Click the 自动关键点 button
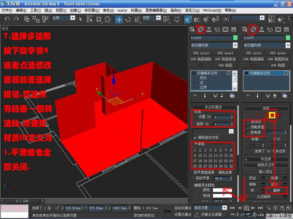293x219 pixels. click(183, 208)
